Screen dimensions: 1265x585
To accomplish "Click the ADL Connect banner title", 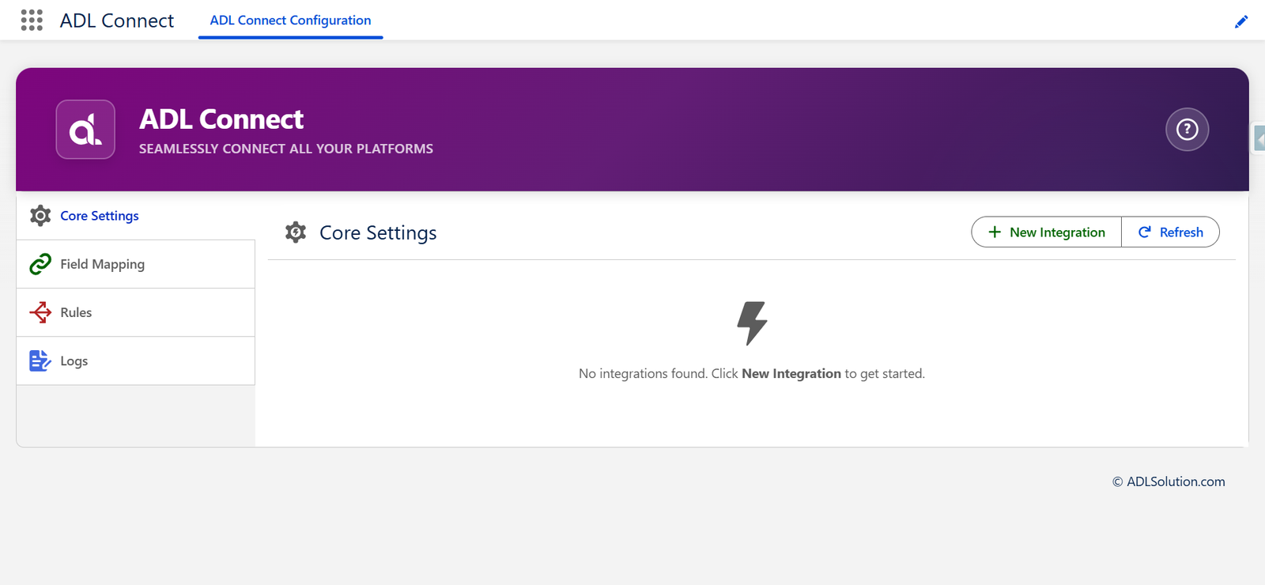I will click(221, 119).
